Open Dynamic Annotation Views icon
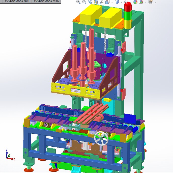This screenshot has width=173, height=173. (x=101, y=2)
